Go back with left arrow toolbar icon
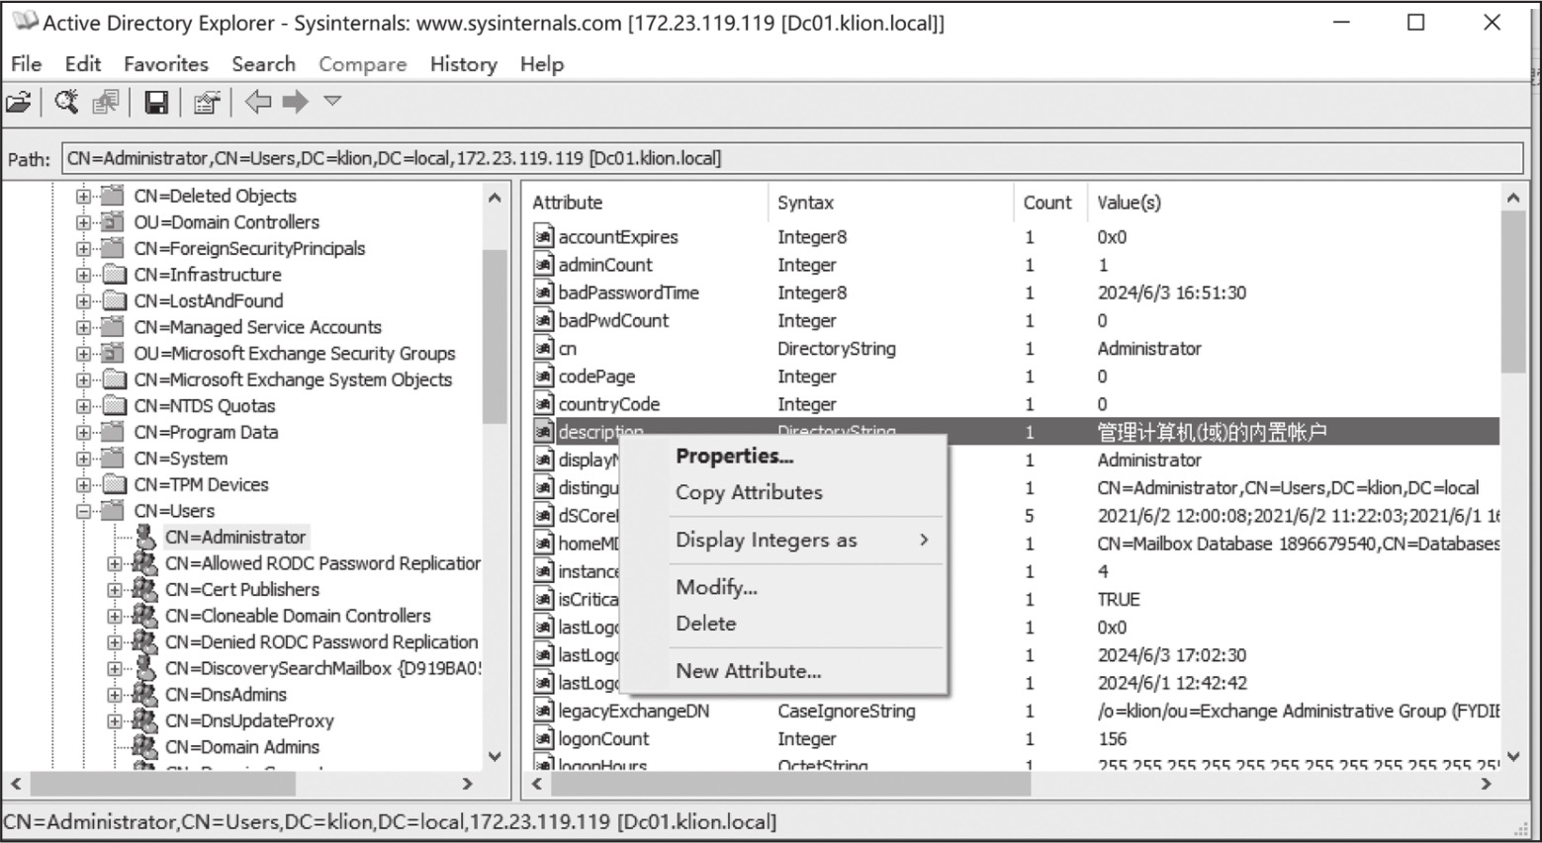1542x843 pixels. pos(258,101)
